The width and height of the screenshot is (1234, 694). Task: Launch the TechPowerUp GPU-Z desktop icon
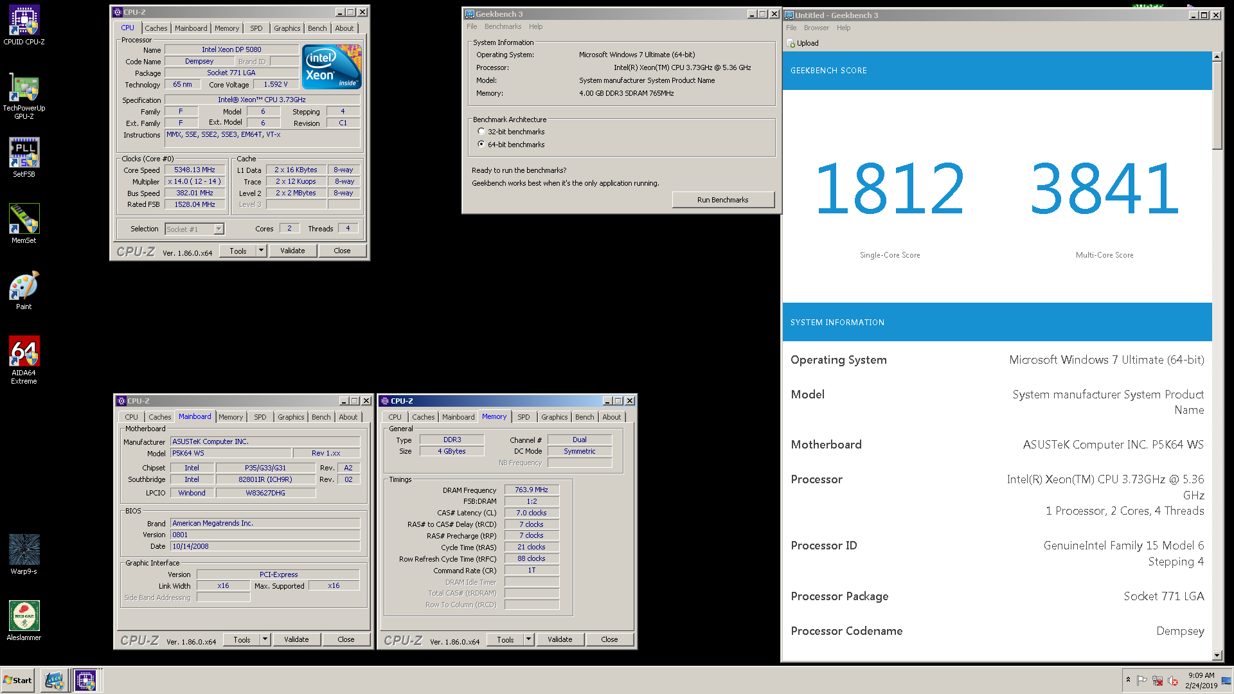[24, 96]
